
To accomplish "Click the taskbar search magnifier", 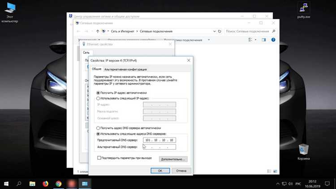I will [19, 184].
